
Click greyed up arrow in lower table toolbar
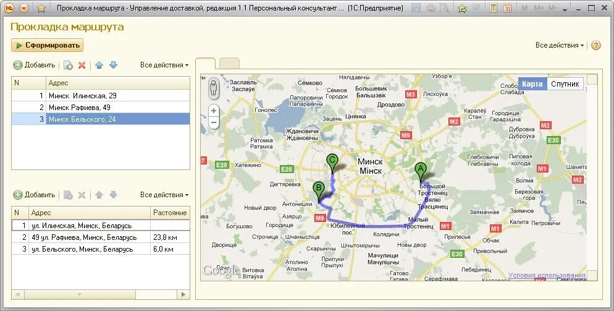click(x=99, y=195)
